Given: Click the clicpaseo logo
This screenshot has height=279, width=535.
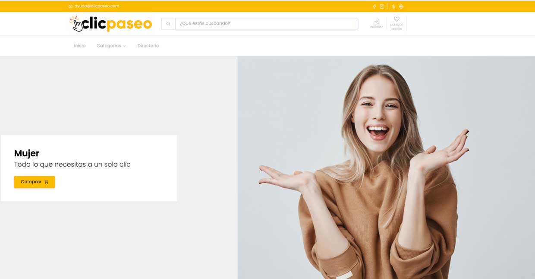Looking at the screenshot, I should click(111, 24).
